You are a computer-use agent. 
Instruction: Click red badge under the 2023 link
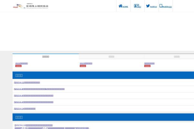pyautogui.click(x=83, y=66)
